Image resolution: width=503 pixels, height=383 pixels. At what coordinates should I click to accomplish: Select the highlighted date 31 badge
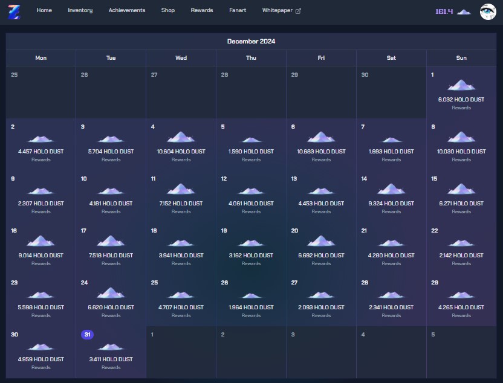tap(87, 335)
